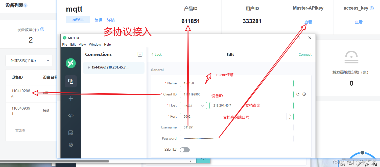Click the plus new connection icon in dark sidebar
This screenshot has width=380, height=167.
coord(71,99)
